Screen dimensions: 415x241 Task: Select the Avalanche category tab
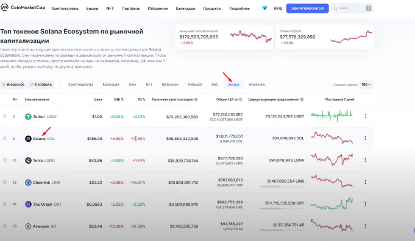pos(257,85)
